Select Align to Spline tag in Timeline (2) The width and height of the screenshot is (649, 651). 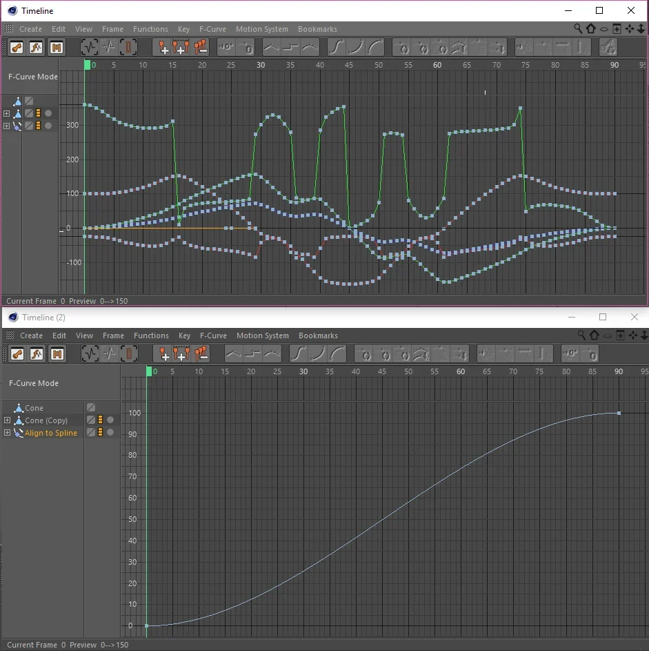[x=51, y=433]
